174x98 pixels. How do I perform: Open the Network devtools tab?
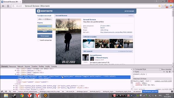(20, 66)
